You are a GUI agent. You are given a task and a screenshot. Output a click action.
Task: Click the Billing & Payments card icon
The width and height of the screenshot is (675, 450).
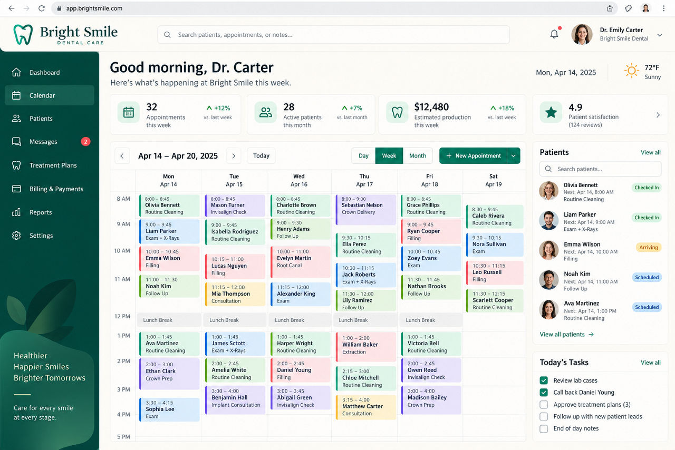(x=16, y=189)
